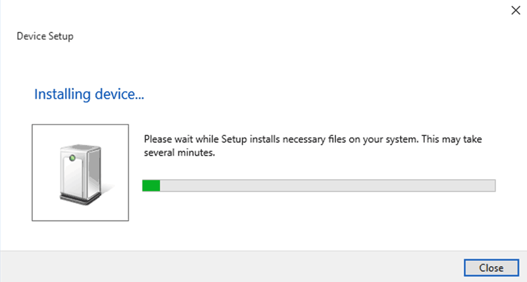
Task: Click the green LED on the device icon
Action: click(72, 158)
